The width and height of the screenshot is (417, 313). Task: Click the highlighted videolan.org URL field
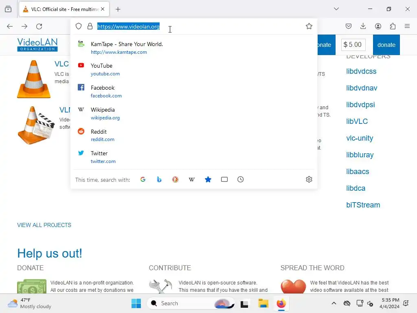[128, 26]
